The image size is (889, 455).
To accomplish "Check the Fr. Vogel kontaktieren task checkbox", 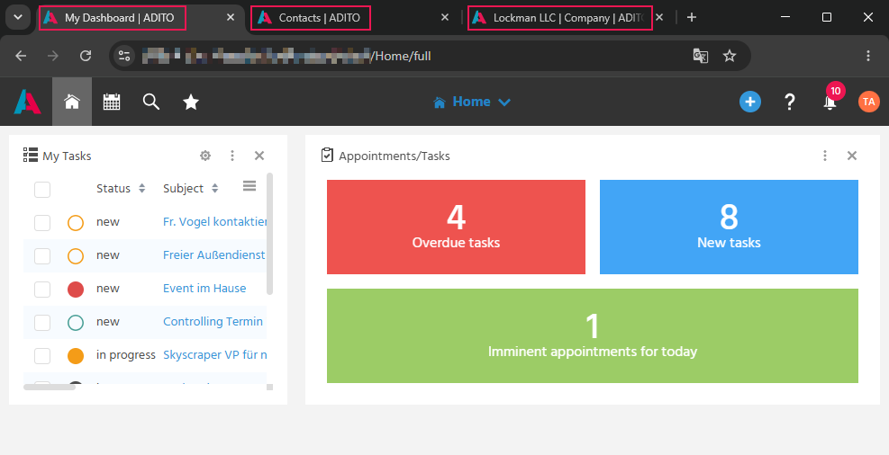I will 42,222.
